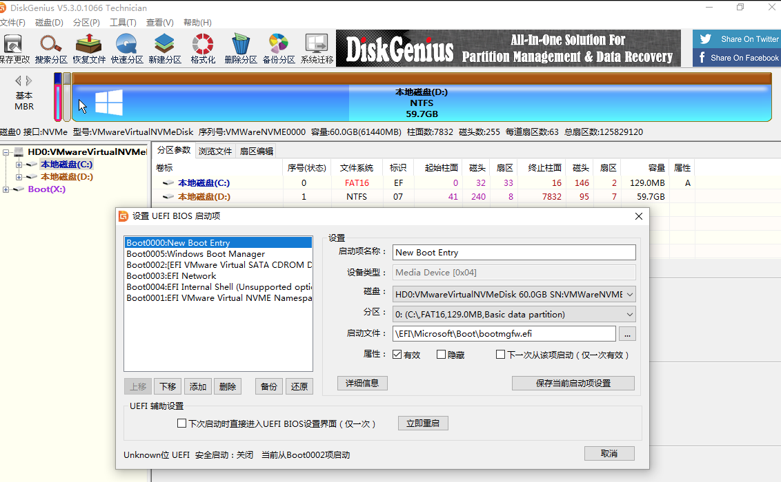Expand the 本地磁盘(C:) tree node
Image resolution: width=781 pixels, height=482 pixels.
pyautogui.click(x=19, y=165)
